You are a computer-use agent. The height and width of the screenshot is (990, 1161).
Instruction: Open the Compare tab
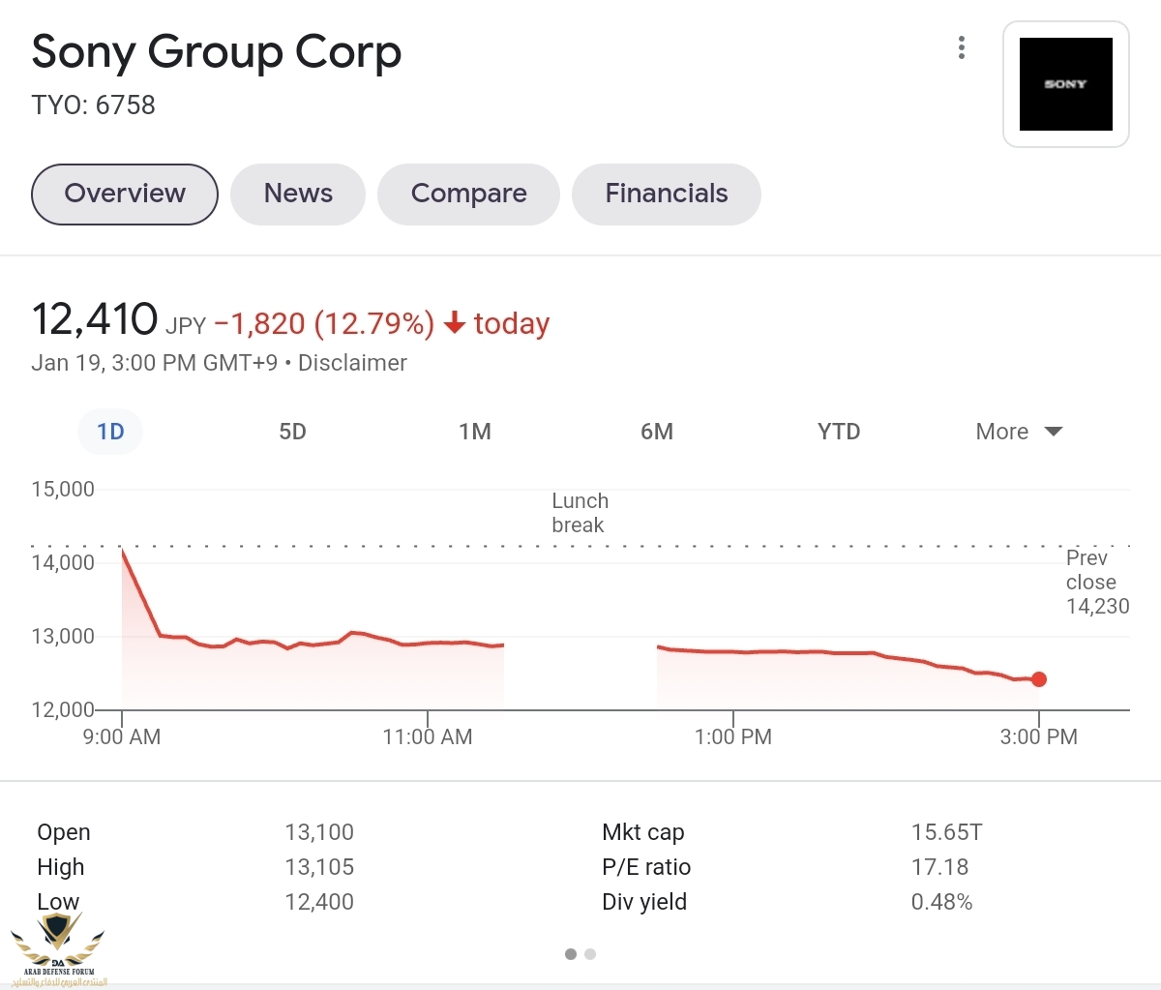click(x=469, y=194)
